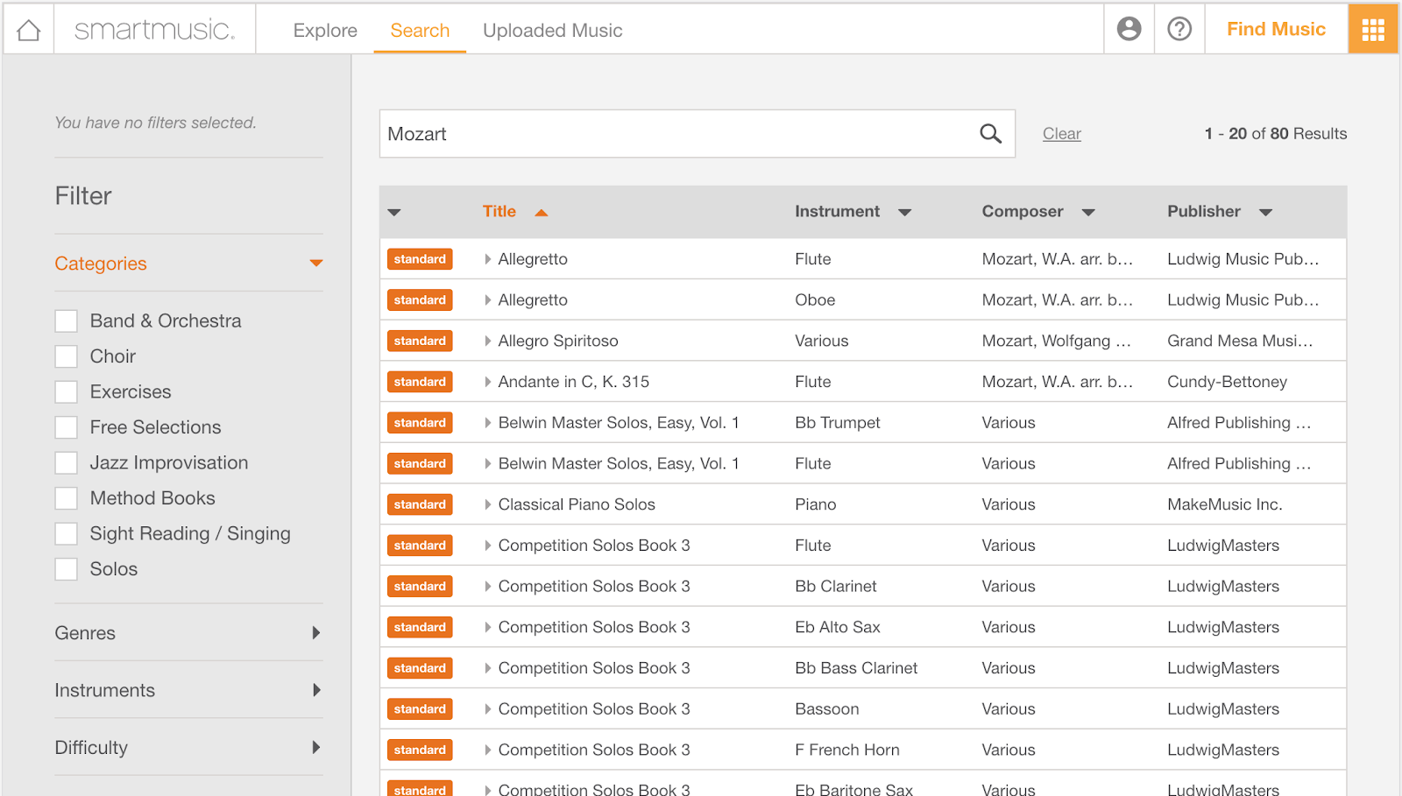The image size is (1402, 796).
Task: Go to the home page icon
Action: [29, 30]
